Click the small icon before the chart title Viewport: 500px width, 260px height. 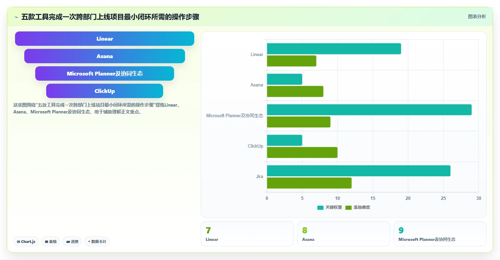click(x=16, y=17)
